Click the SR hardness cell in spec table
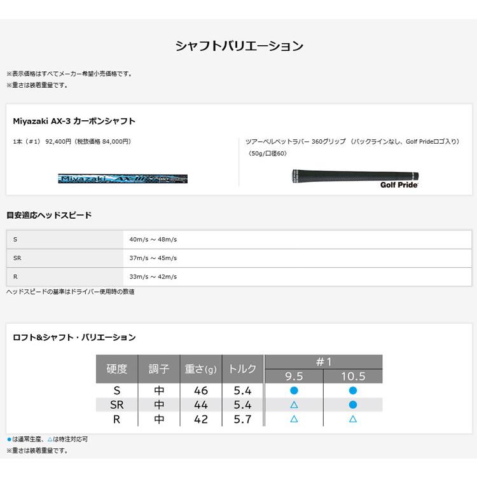The width and height of the screenshot is (477, 477). 117,404
